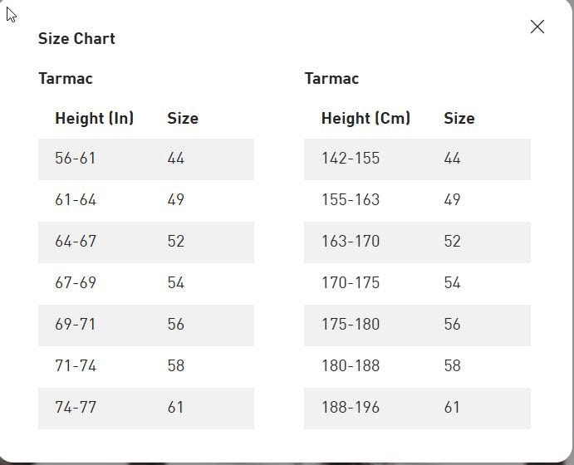Click the 175-180 cm height cell
574x465 pixels.
[351, 325]
